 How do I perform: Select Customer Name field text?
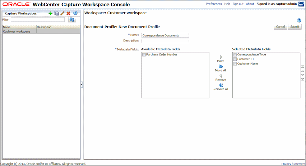247,64
